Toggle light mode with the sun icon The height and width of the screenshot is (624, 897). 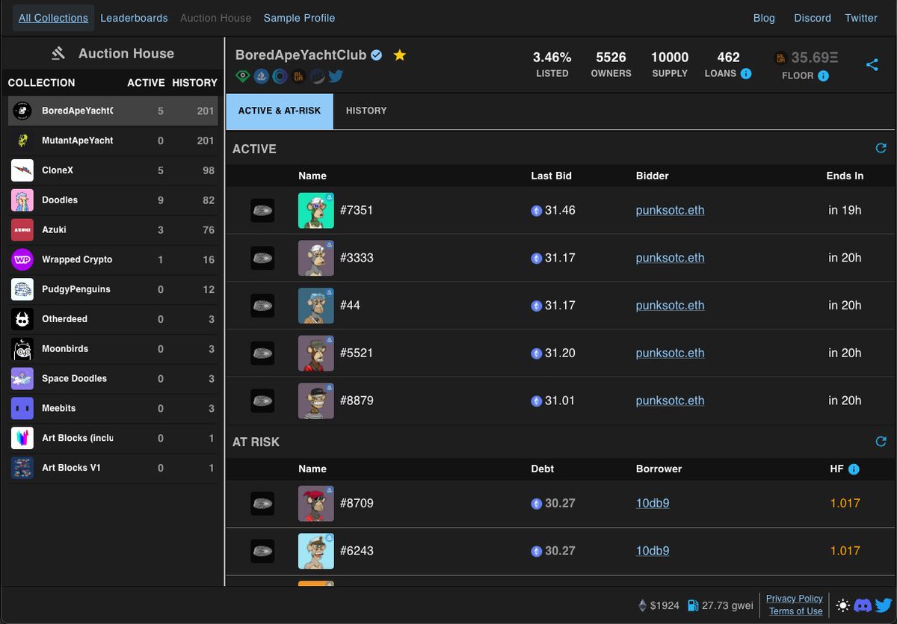843,605
